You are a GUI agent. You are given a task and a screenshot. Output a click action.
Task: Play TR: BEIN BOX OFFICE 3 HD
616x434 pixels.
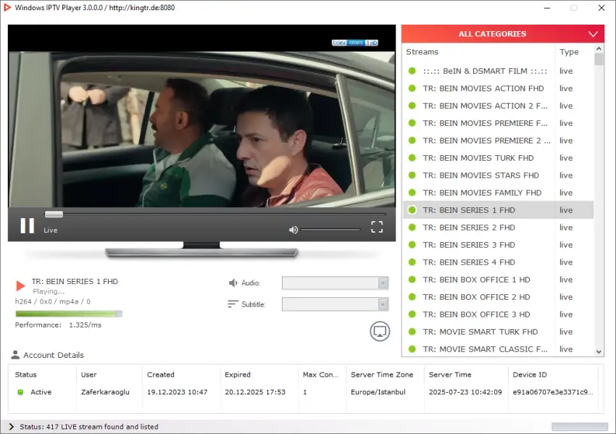pos(498,314)
